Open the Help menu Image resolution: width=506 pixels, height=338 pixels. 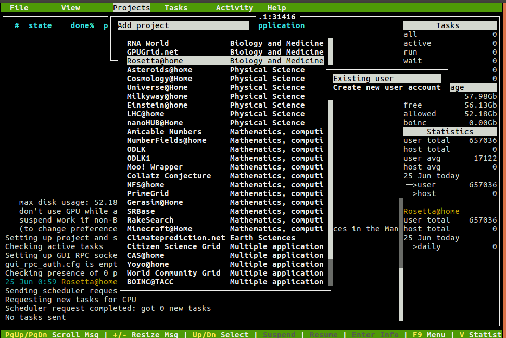[x=276, y=8]
